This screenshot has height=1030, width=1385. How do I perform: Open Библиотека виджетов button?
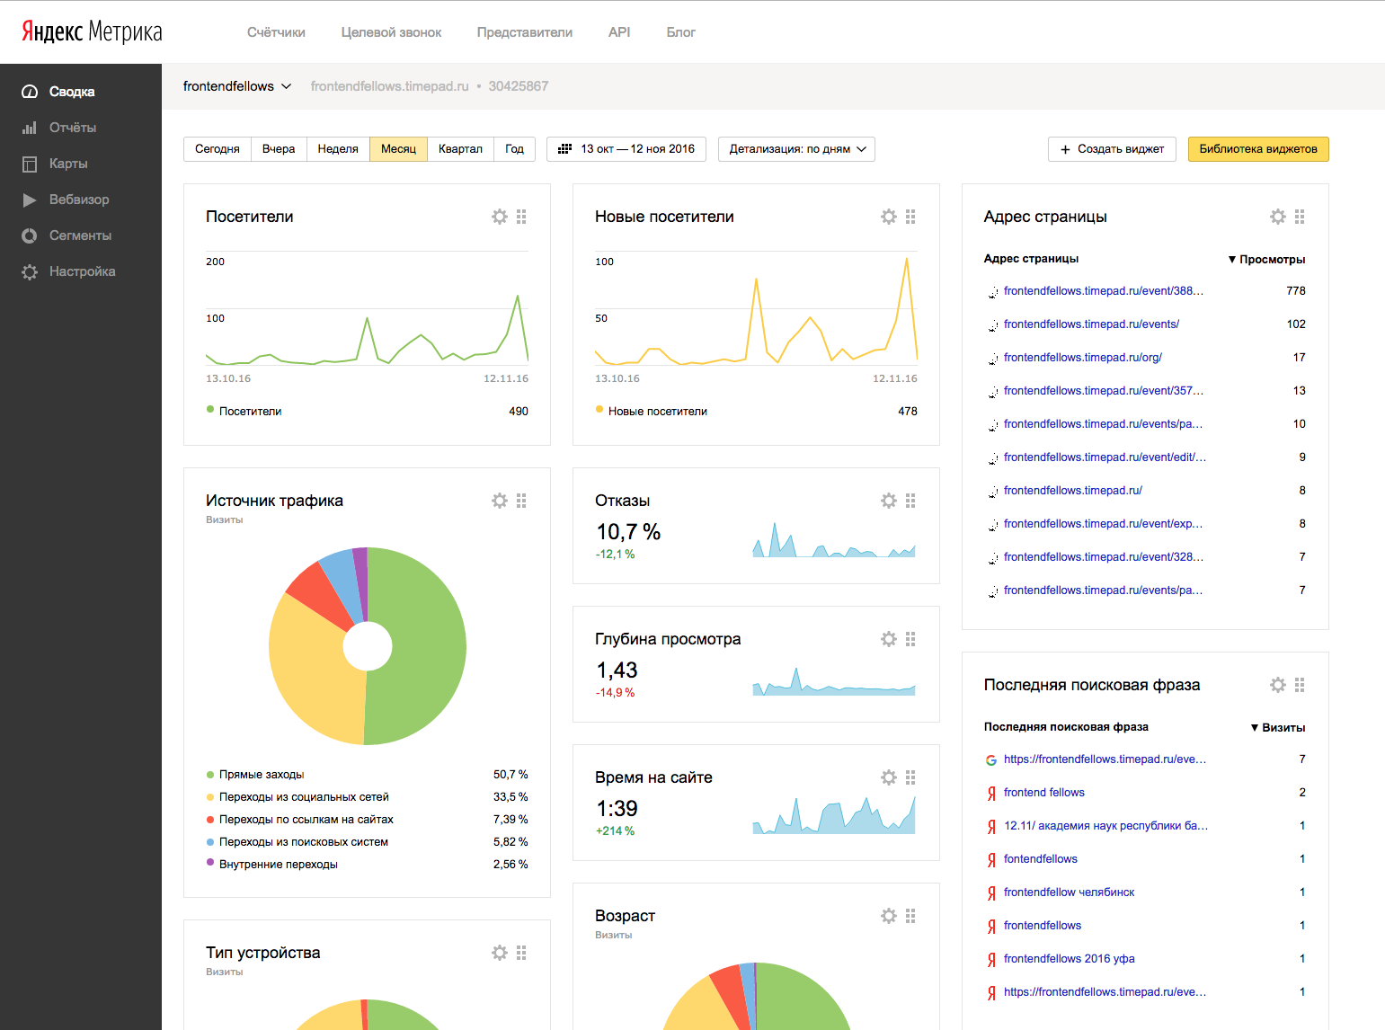click(1257, 149)
